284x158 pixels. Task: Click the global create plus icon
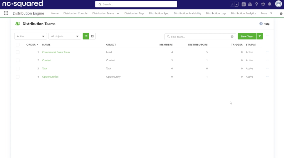(244, 4)
